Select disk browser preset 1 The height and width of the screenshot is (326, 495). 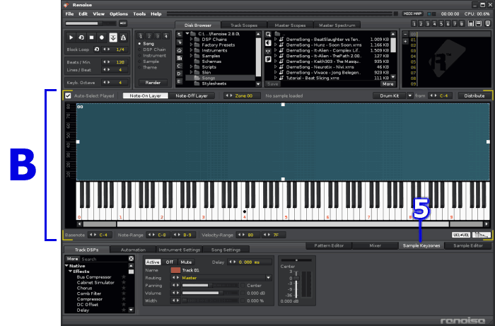(141, 36)
